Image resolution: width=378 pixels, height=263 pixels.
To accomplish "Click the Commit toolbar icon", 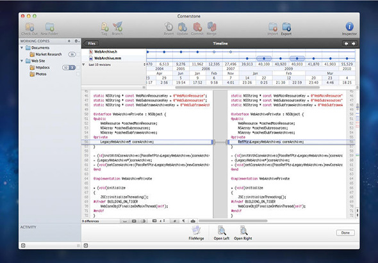I will pos(197,26).
